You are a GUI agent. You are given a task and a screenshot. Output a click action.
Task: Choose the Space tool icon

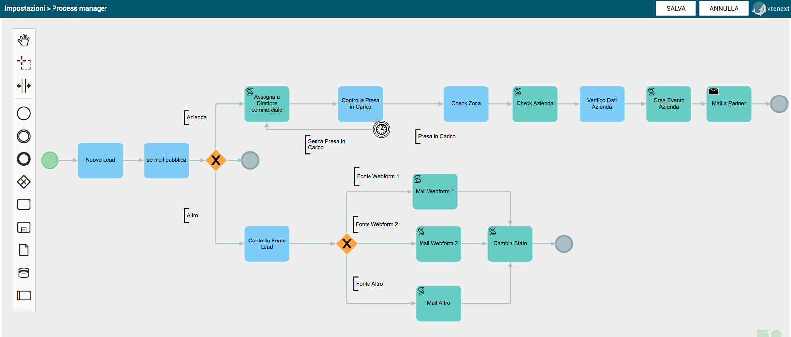click(x=24, y=86)
